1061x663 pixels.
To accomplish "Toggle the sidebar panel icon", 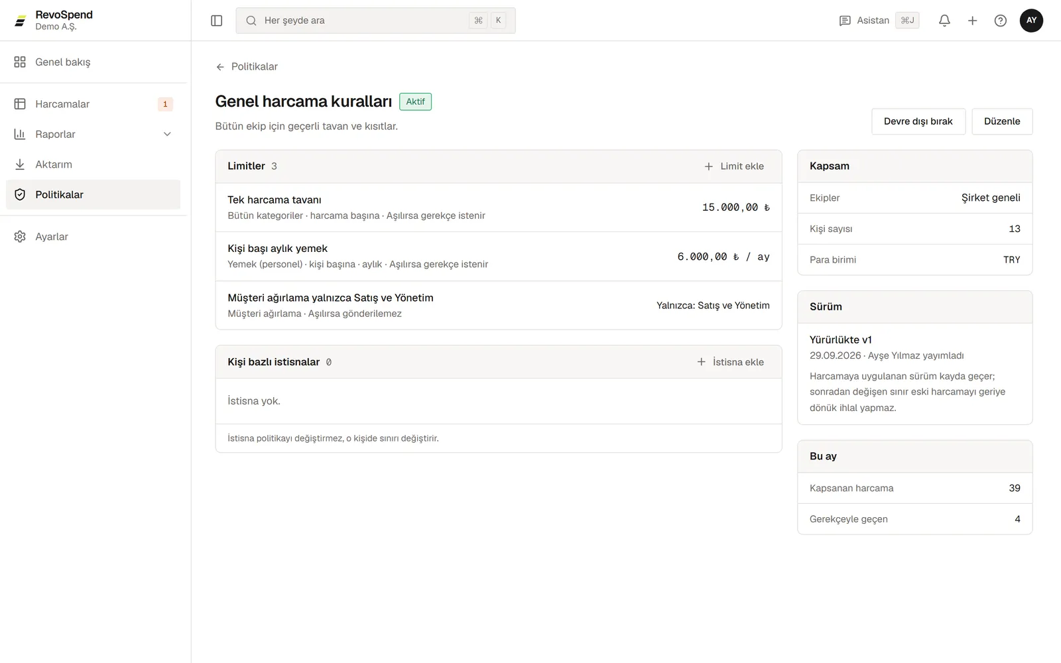I will tap(216, 21).
